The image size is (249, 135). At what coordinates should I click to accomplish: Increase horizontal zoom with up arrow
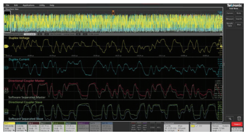click(x=40, y=34)
